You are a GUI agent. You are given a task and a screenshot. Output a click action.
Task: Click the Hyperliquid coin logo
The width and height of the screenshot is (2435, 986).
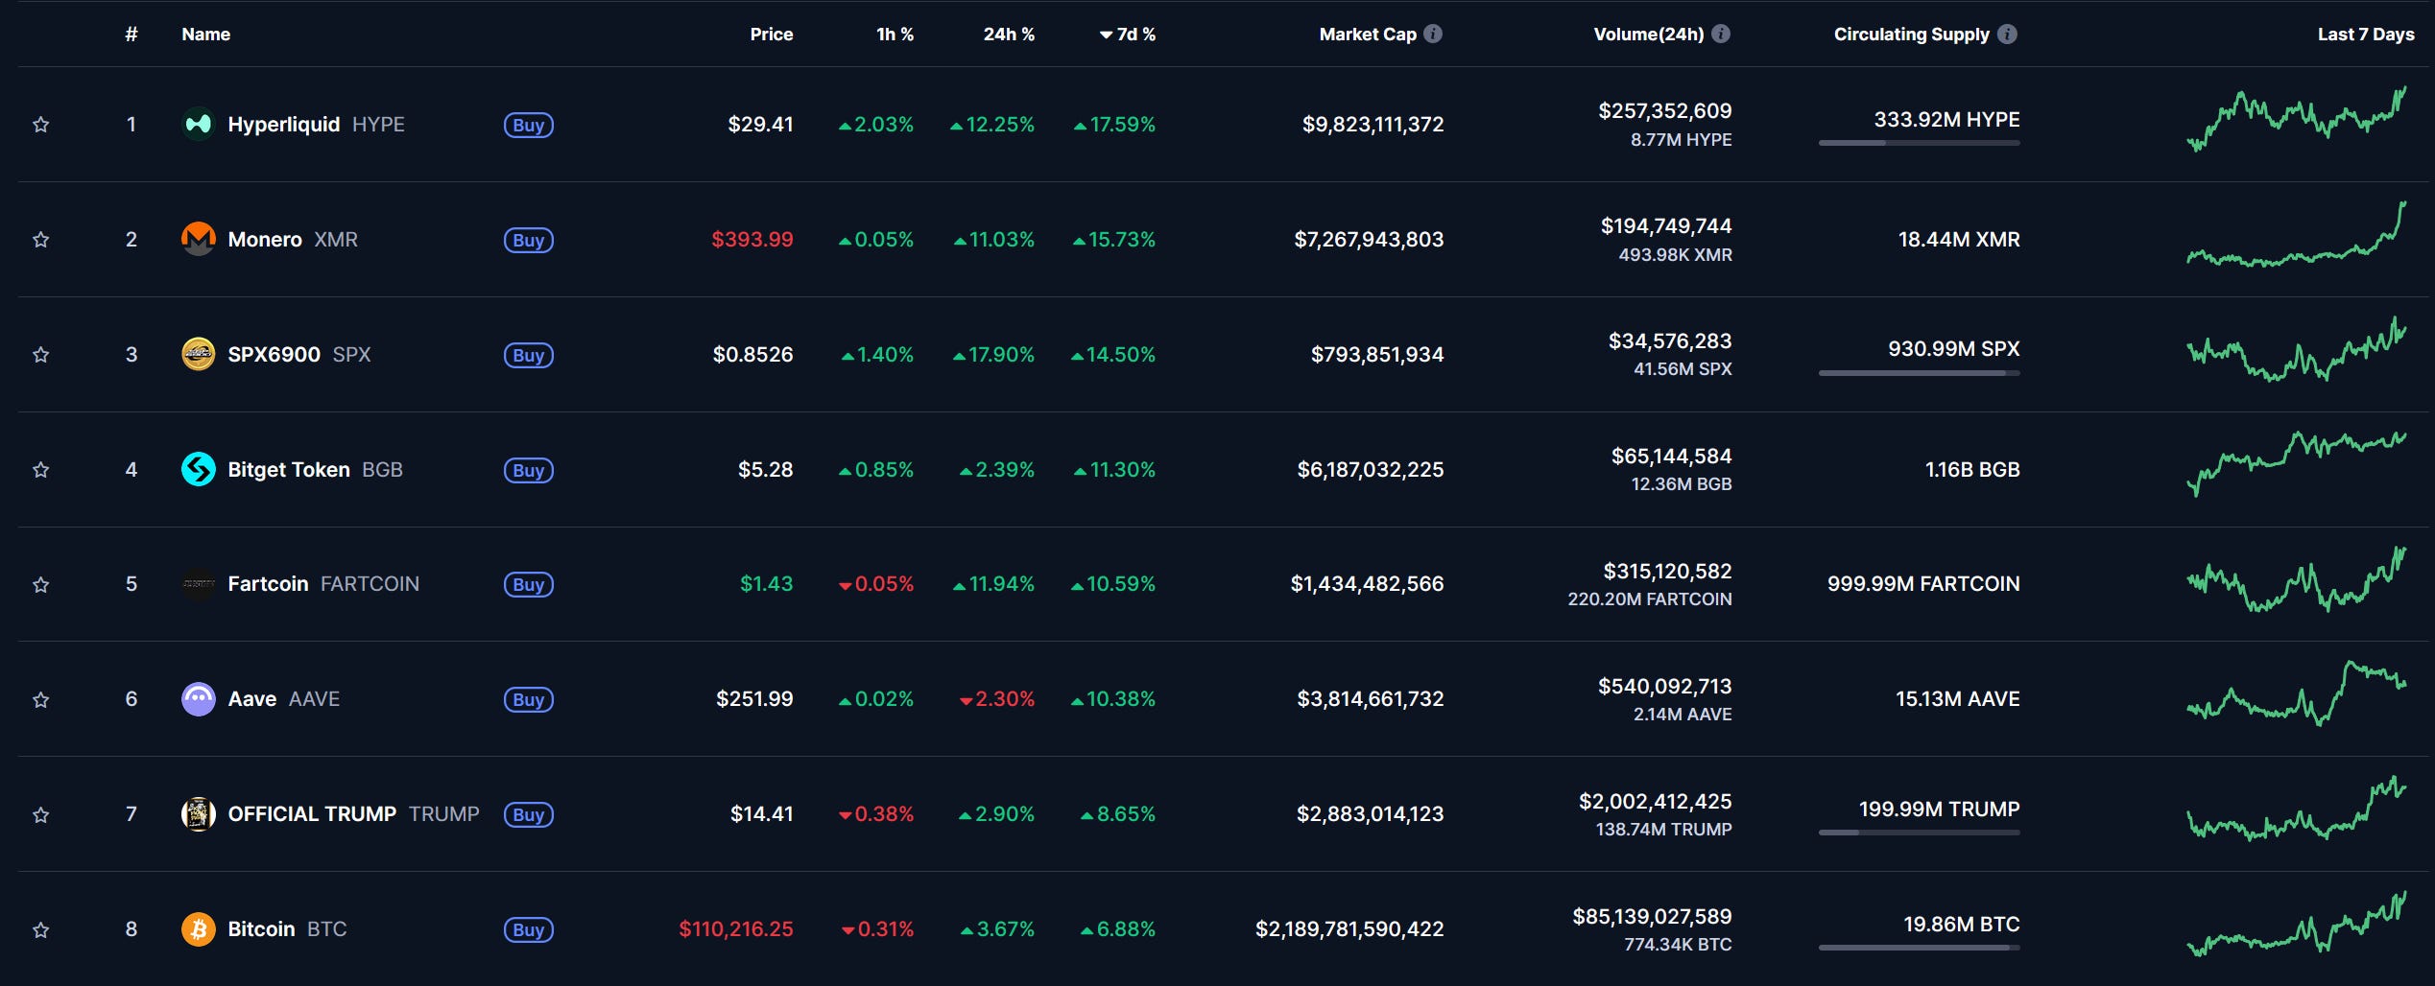(x=199, y=124)
